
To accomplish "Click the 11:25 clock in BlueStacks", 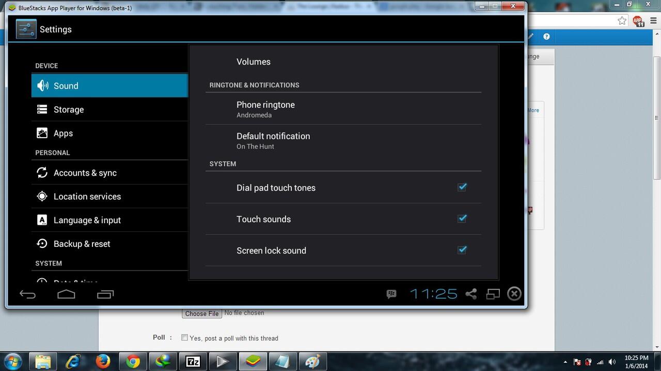I will tap(434, 294).
